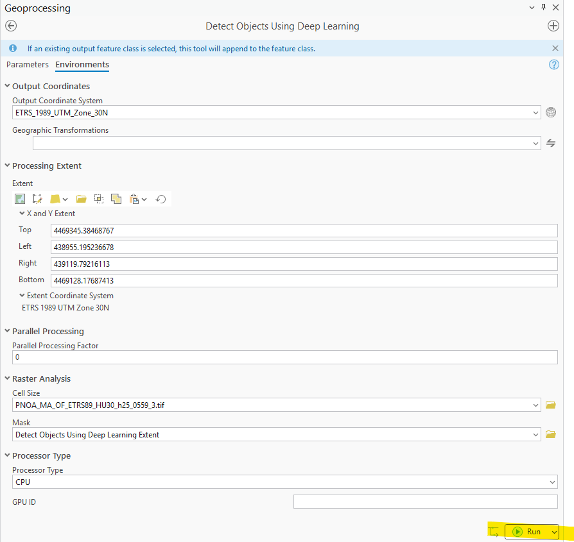Dismiss the blue info message banner
574x542 pixels.
tap(555, 48)
